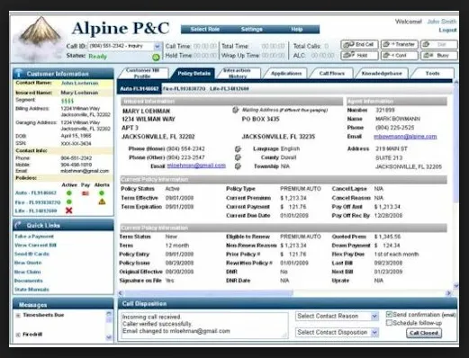Select the Life policy sub-tab
Viewport: 469px width, 358px height.
[x=230, y=89]
